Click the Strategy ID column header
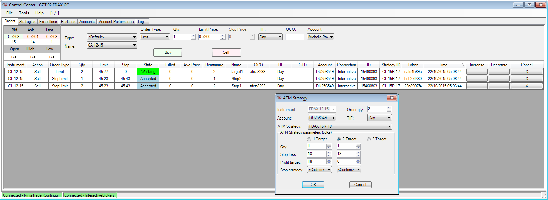 [391, 65]
